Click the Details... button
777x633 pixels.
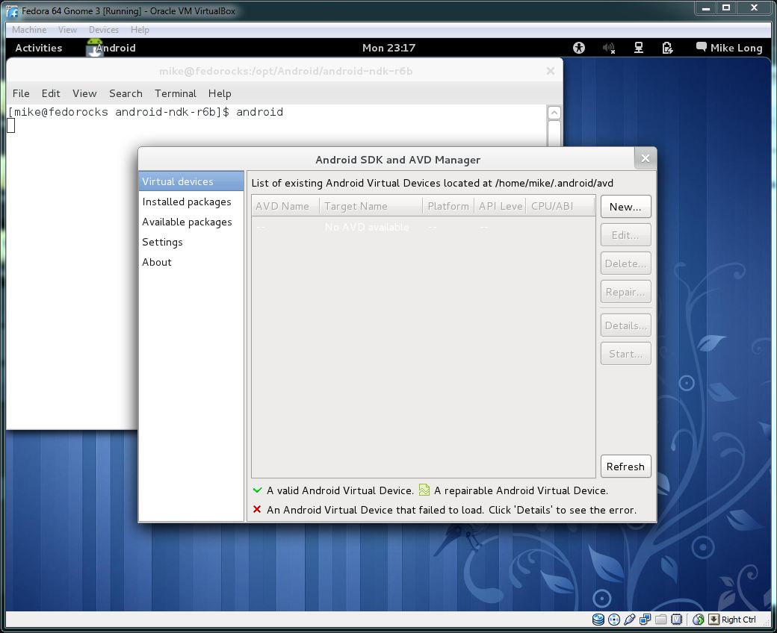pos(625,325)
